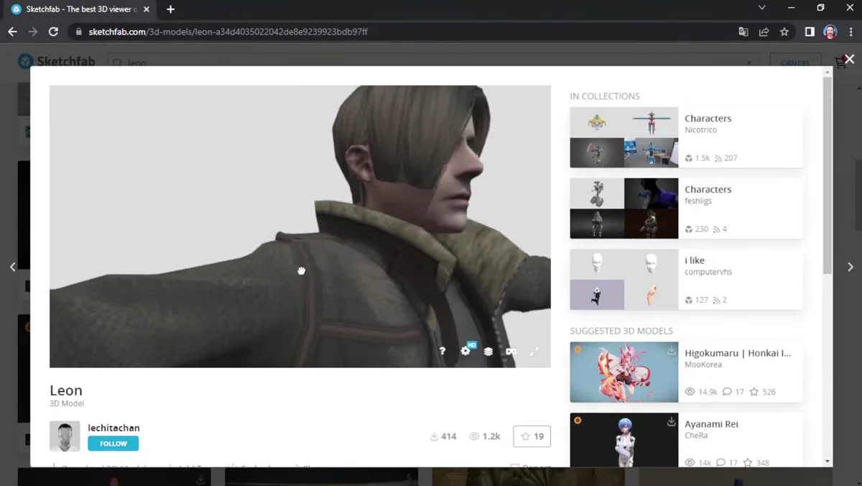Open the viewer help question-mark icon
The height and width of the screenshot is (486, 862).
point(442,351)
